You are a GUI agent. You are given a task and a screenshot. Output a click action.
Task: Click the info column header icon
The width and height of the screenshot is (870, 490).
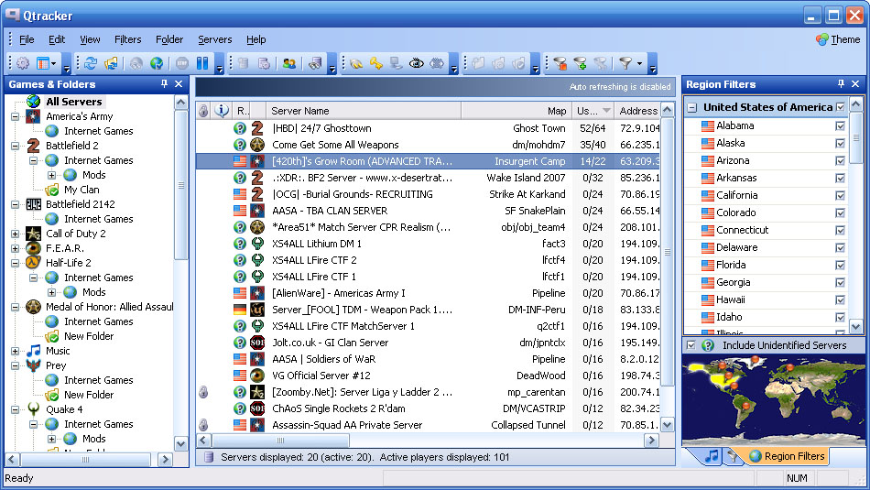point(222,111)
